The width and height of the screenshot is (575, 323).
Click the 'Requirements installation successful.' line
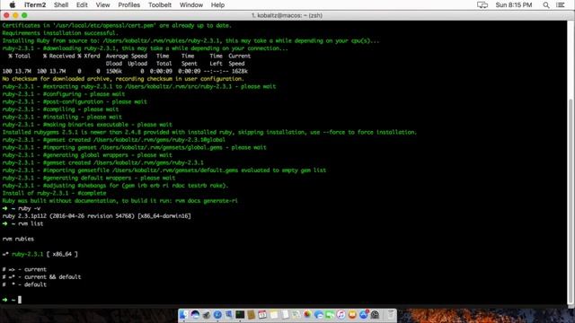pos(60,33)
